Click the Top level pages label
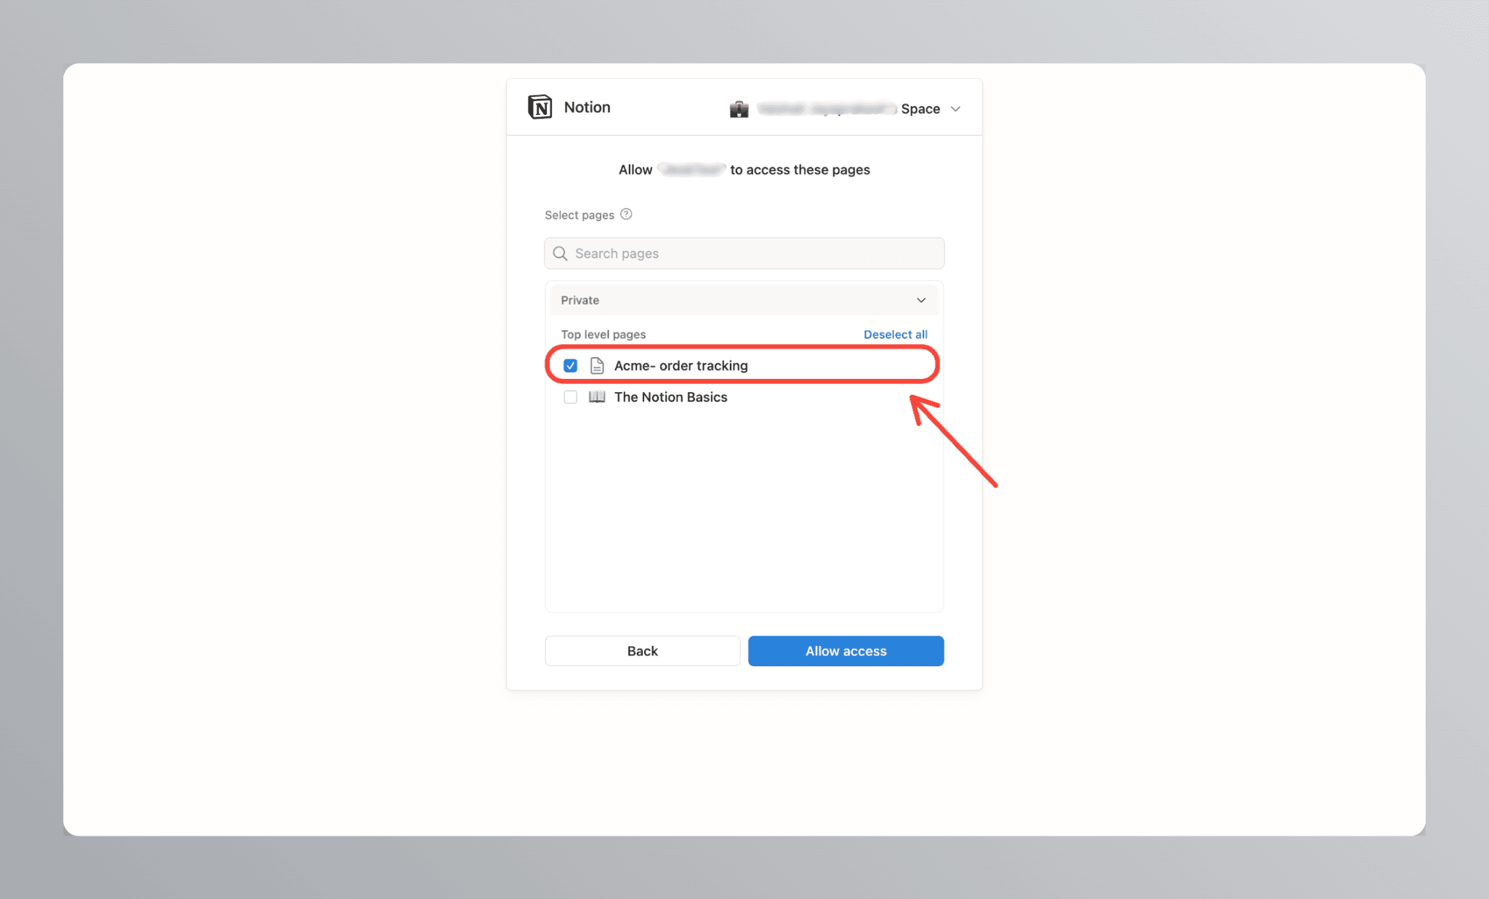The width and height of the screenshot is (1489, 899). [603, 335]
